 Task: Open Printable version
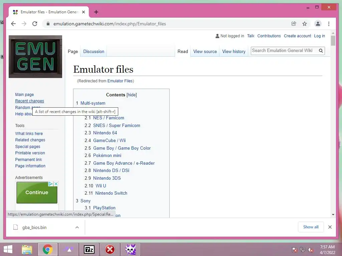tap(30, 153)
